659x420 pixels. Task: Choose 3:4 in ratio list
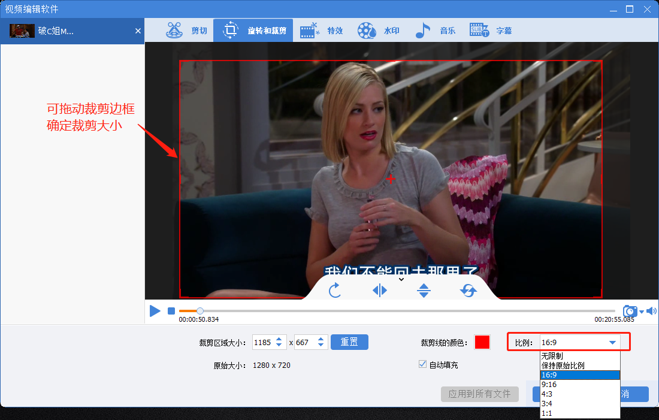[x=580, y=404]
